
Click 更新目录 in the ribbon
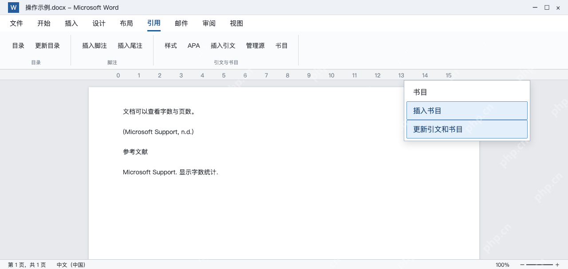pyautogui.click(x=47, y=46)
